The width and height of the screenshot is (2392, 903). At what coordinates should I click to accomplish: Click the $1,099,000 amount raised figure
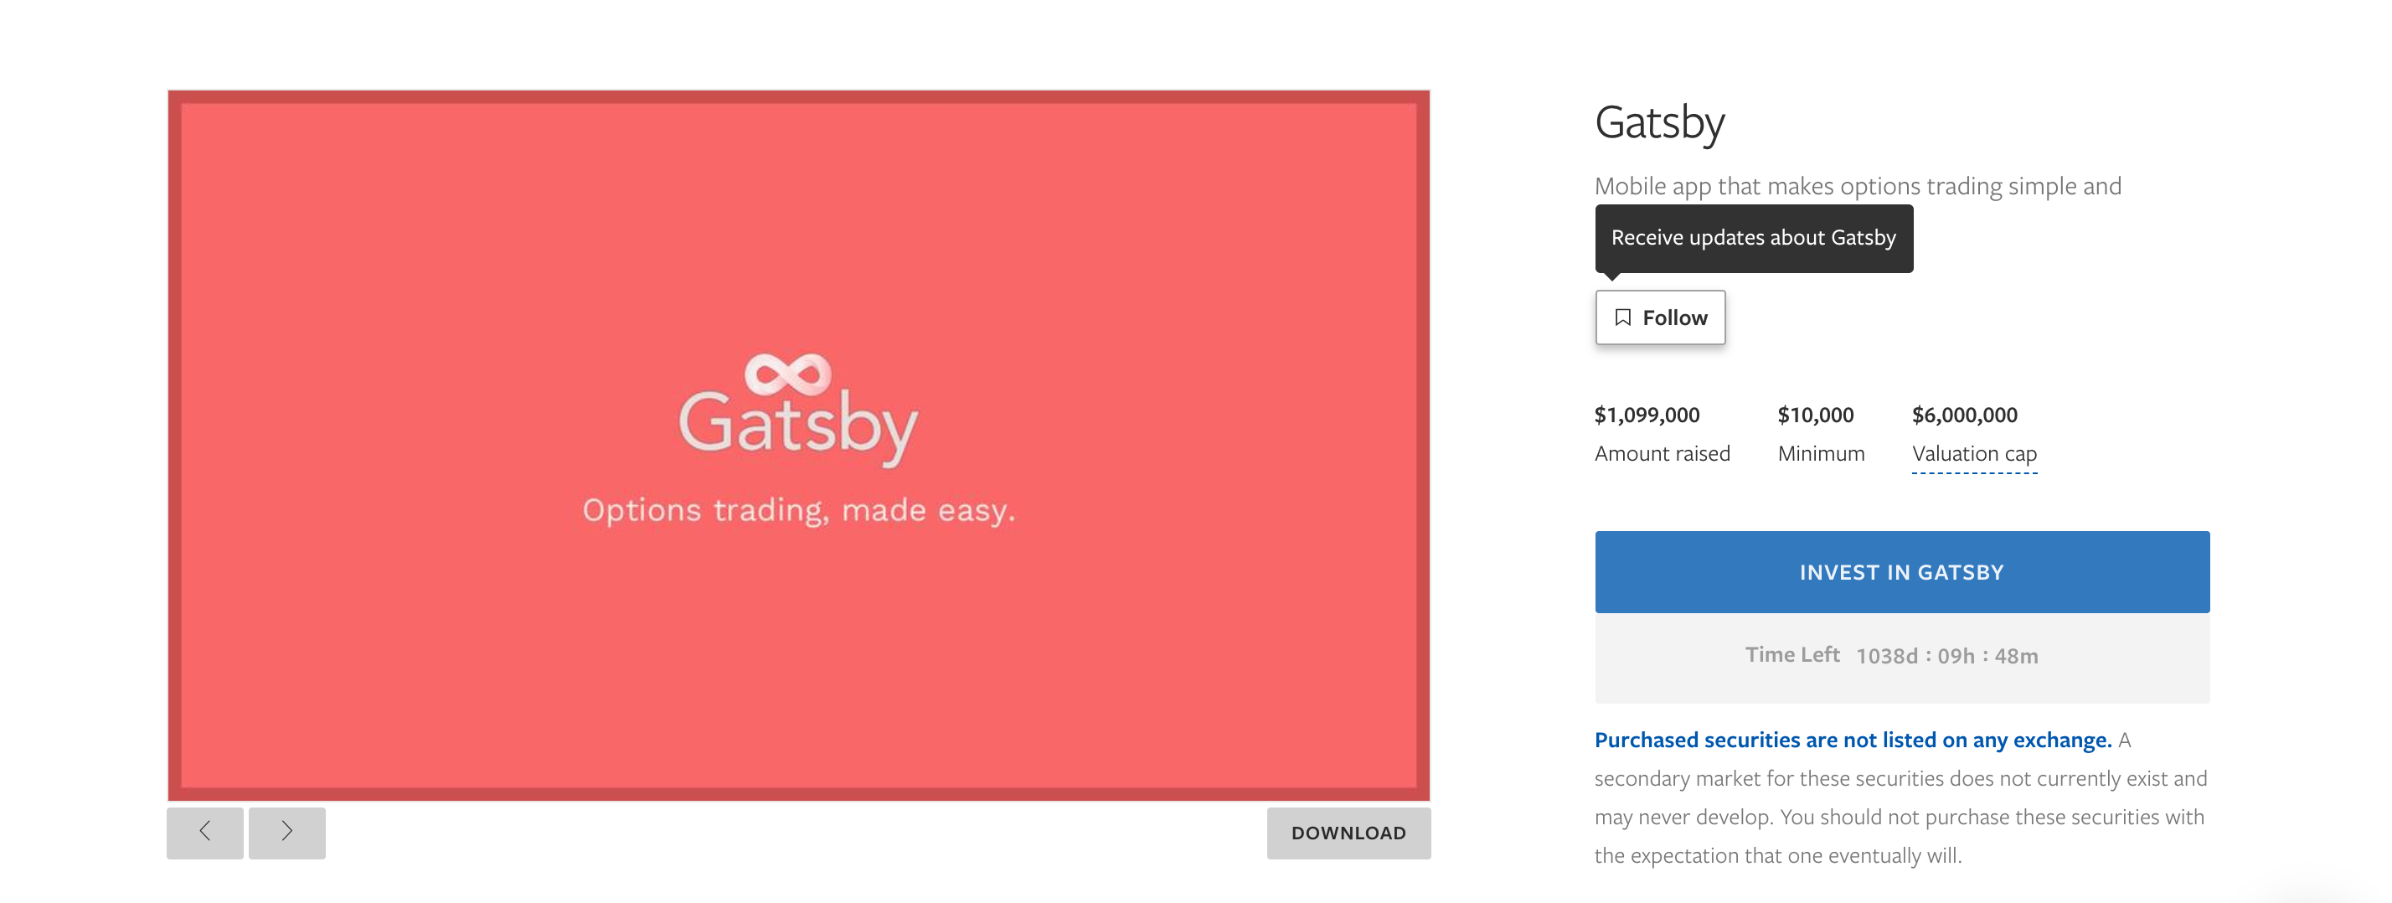click(1647, 415)
